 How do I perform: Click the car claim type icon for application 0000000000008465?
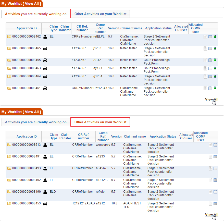[x=45, y=48]
